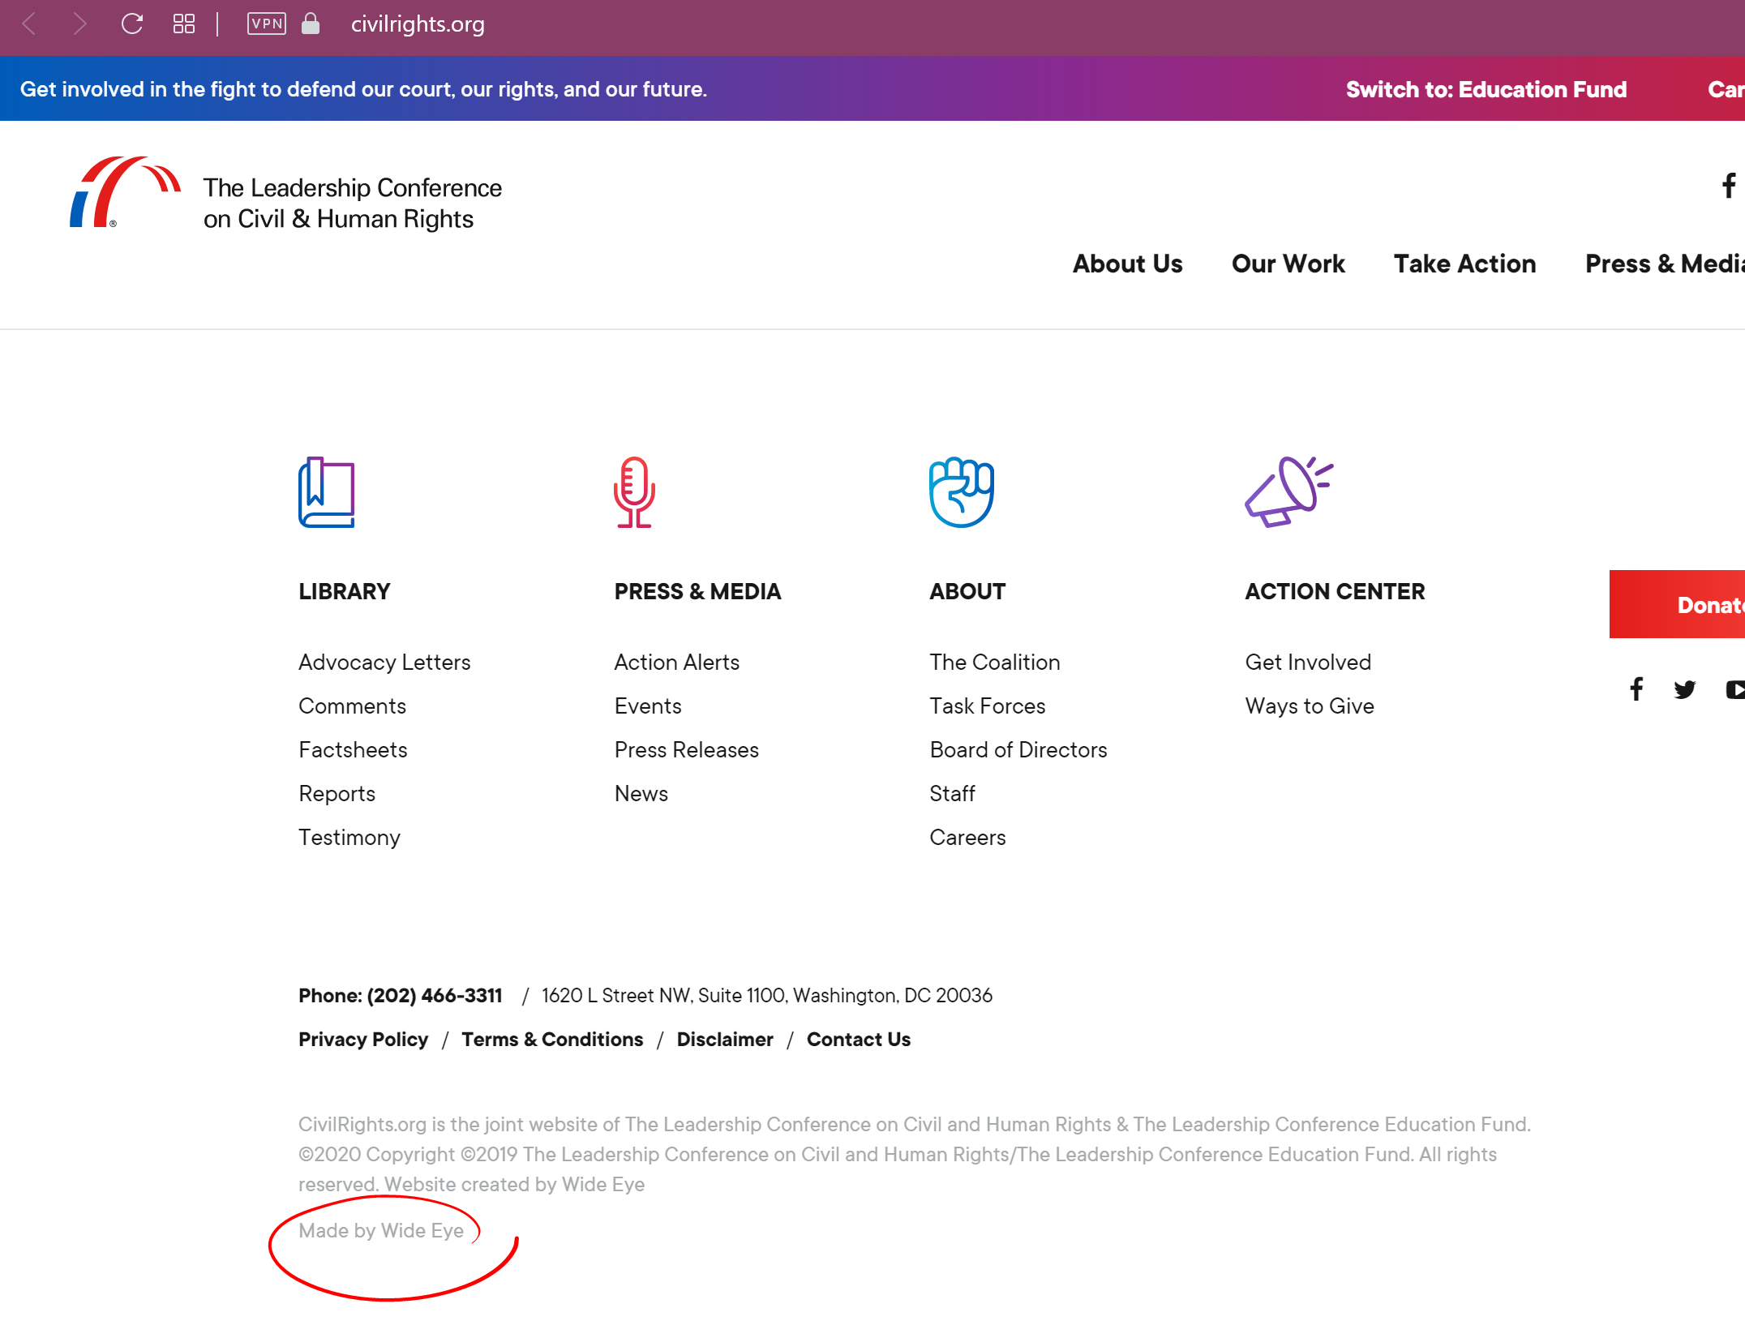Open the Privacy Policy page

363,1039
